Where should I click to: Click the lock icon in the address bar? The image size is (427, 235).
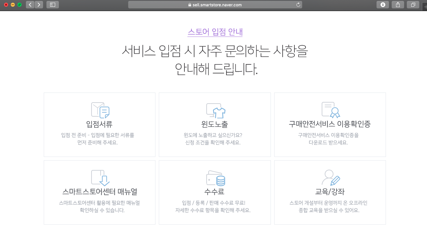point(190,5)
